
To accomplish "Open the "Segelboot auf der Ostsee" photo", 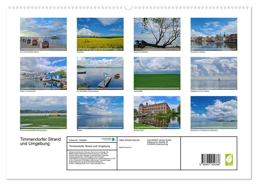I will coord(214,73).
